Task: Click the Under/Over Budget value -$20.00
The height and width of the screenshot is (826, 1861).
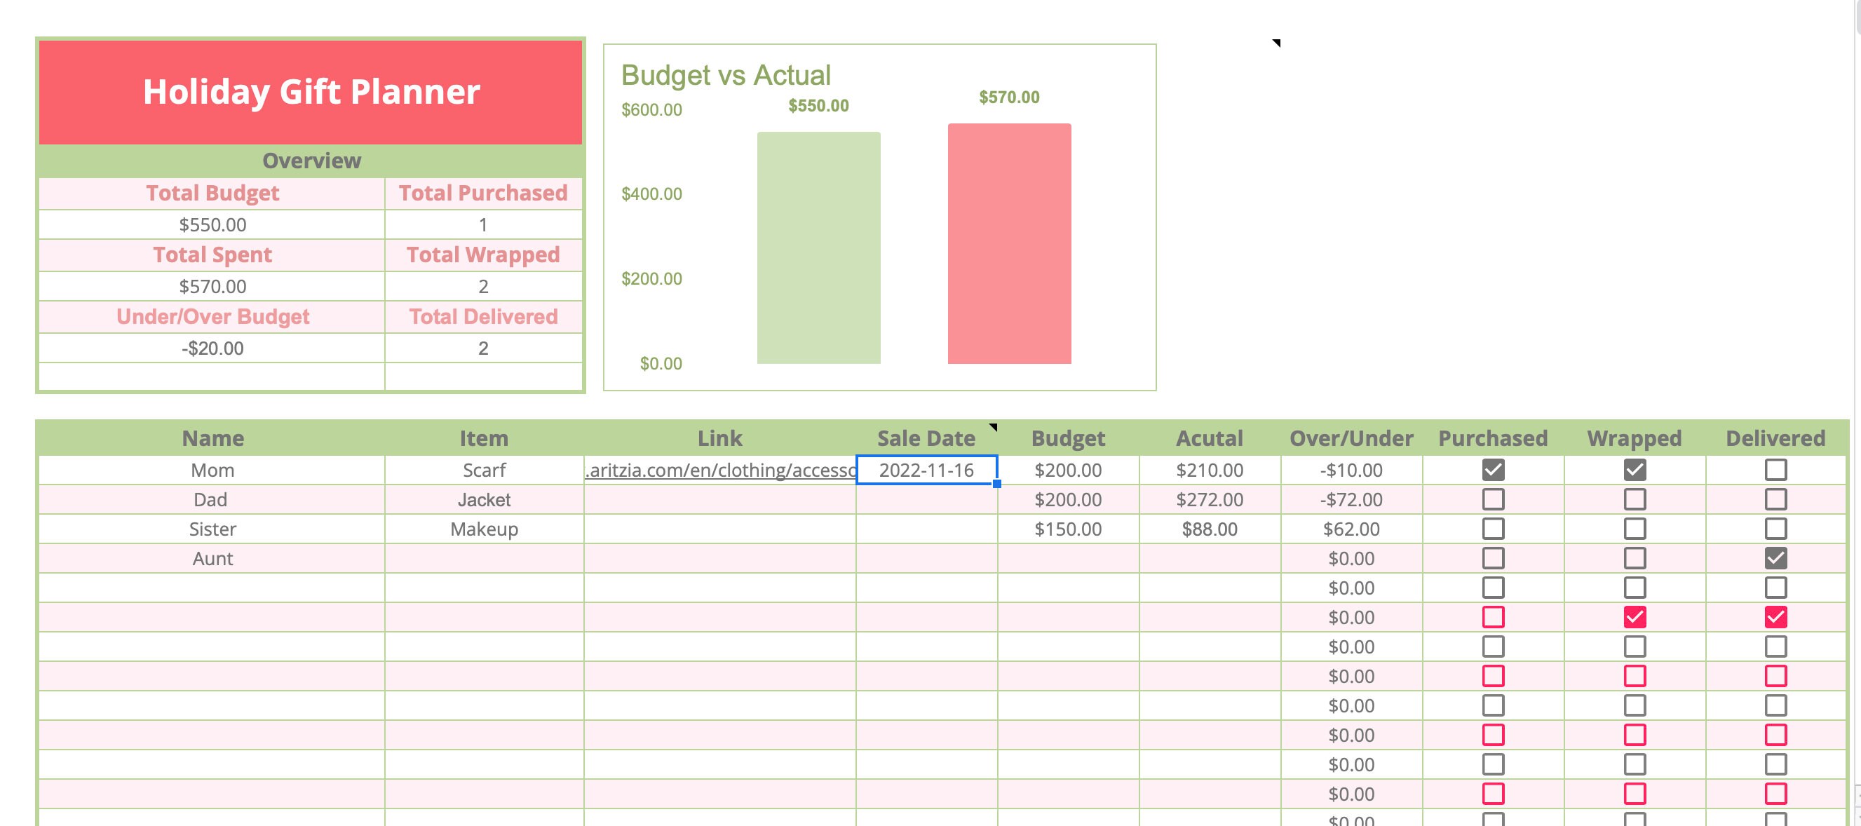Action: tap(212, 348)
